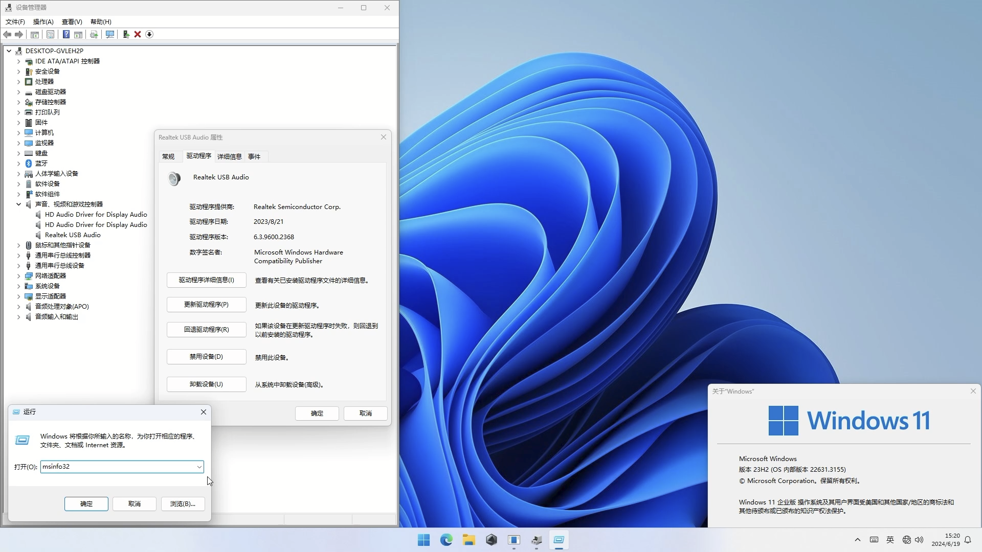Click the Help icon in Device Manager toolbar
Image resolution: width=982 pixels, height=552 pixels.
point(66,34)
